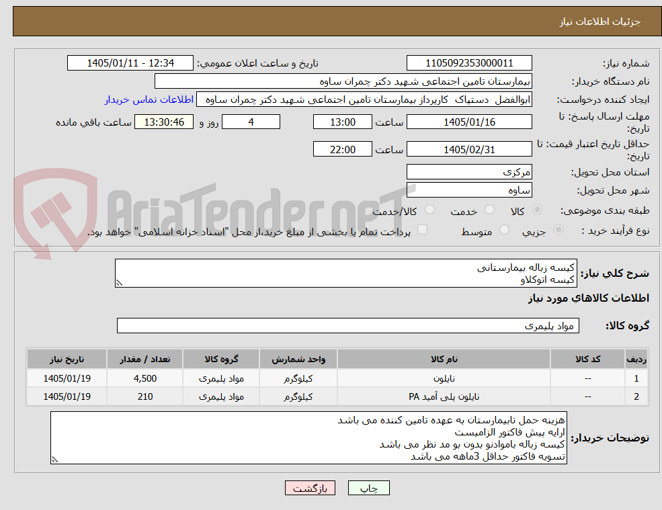Click the بازگشت back button
The image size is (662, 510).
[310, 488]
